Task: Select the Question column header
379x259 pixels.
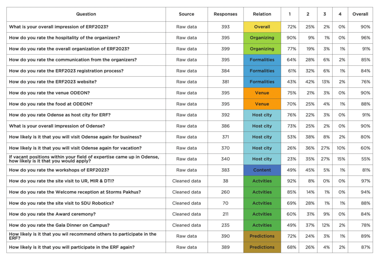Action: 86,14
